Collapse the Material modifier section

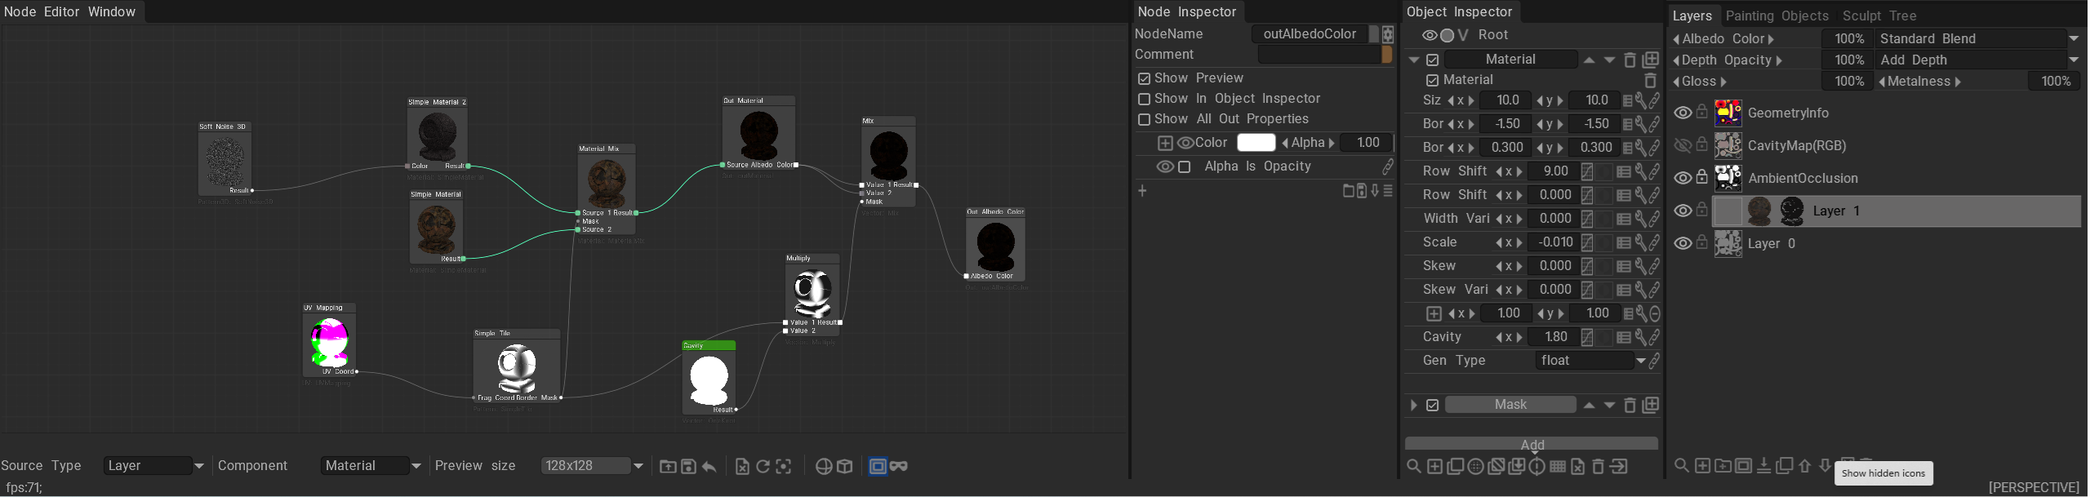tap(1414, 60)
